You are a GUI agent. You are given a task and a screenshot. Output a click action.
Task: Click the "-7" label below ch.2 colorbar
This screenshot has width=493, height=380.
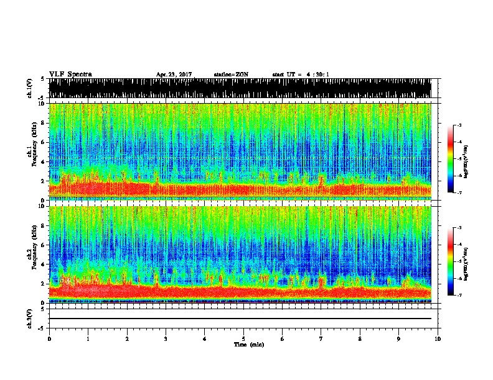459,295
